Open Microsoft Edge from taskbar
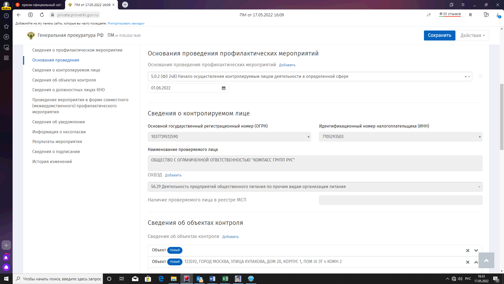The image size is (504, 284). (161, 279)
